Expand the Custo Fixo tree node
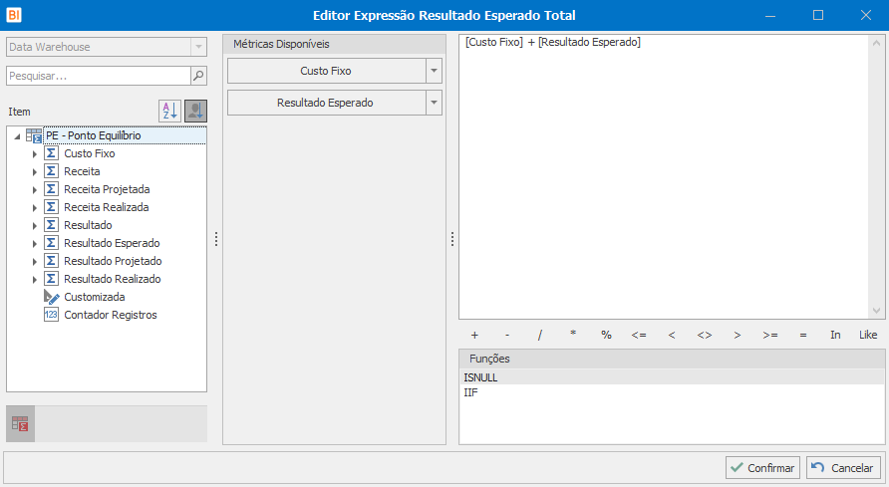Image resolution: width=889 pixels, height=487 pixels. (x=35, y=154)
